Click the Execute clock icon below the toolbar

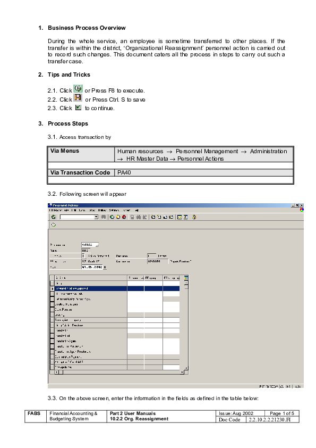(x=53, y=225)
